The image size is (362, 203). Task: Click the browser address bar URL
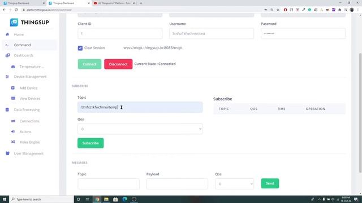(x=49, y=10)
